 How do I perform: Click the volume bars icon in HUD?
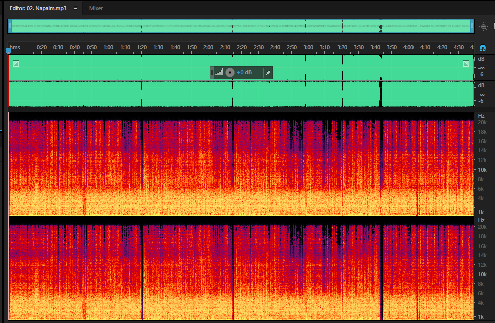coord(219,72)
